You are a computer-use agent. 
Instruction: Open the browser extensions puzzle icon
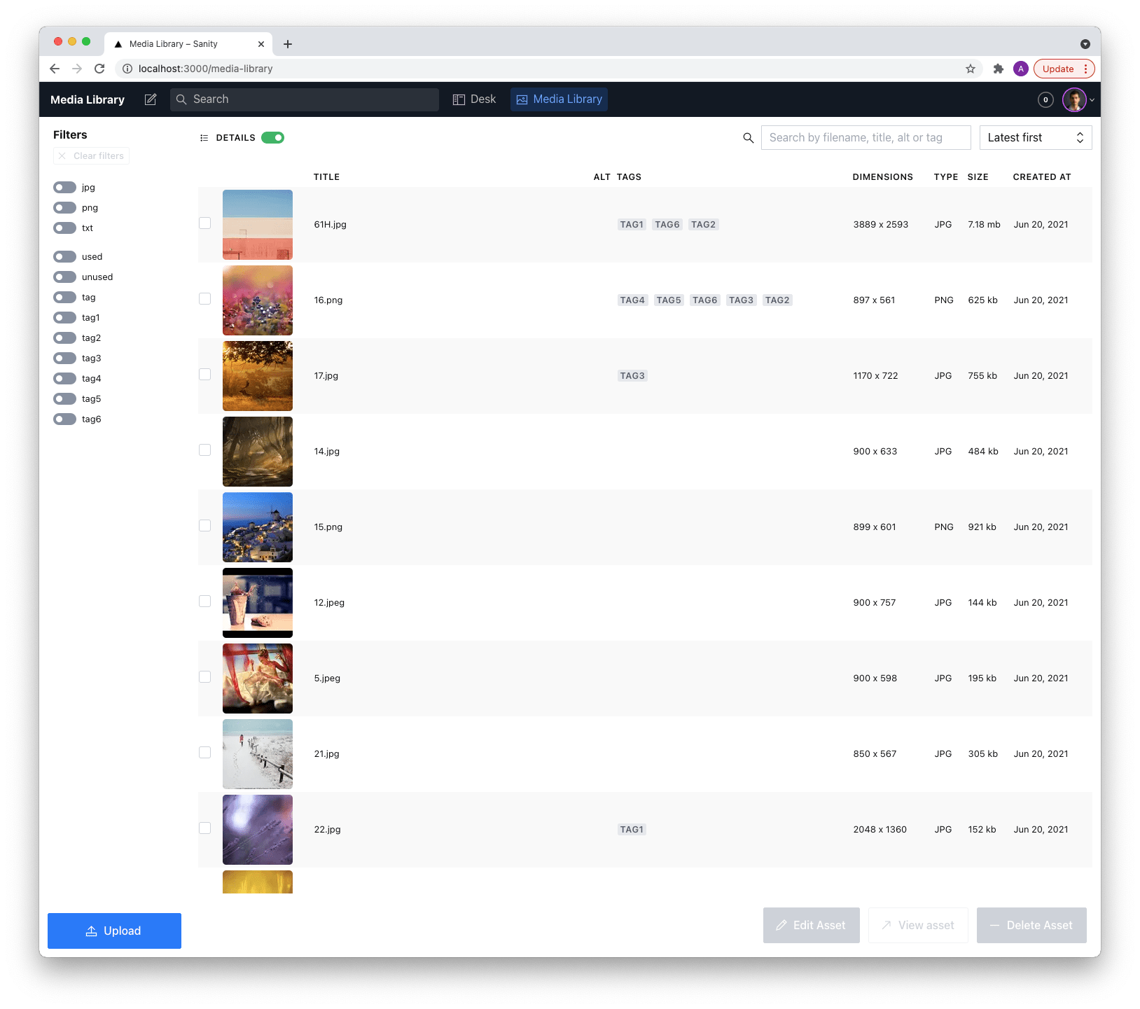(999, 69)
